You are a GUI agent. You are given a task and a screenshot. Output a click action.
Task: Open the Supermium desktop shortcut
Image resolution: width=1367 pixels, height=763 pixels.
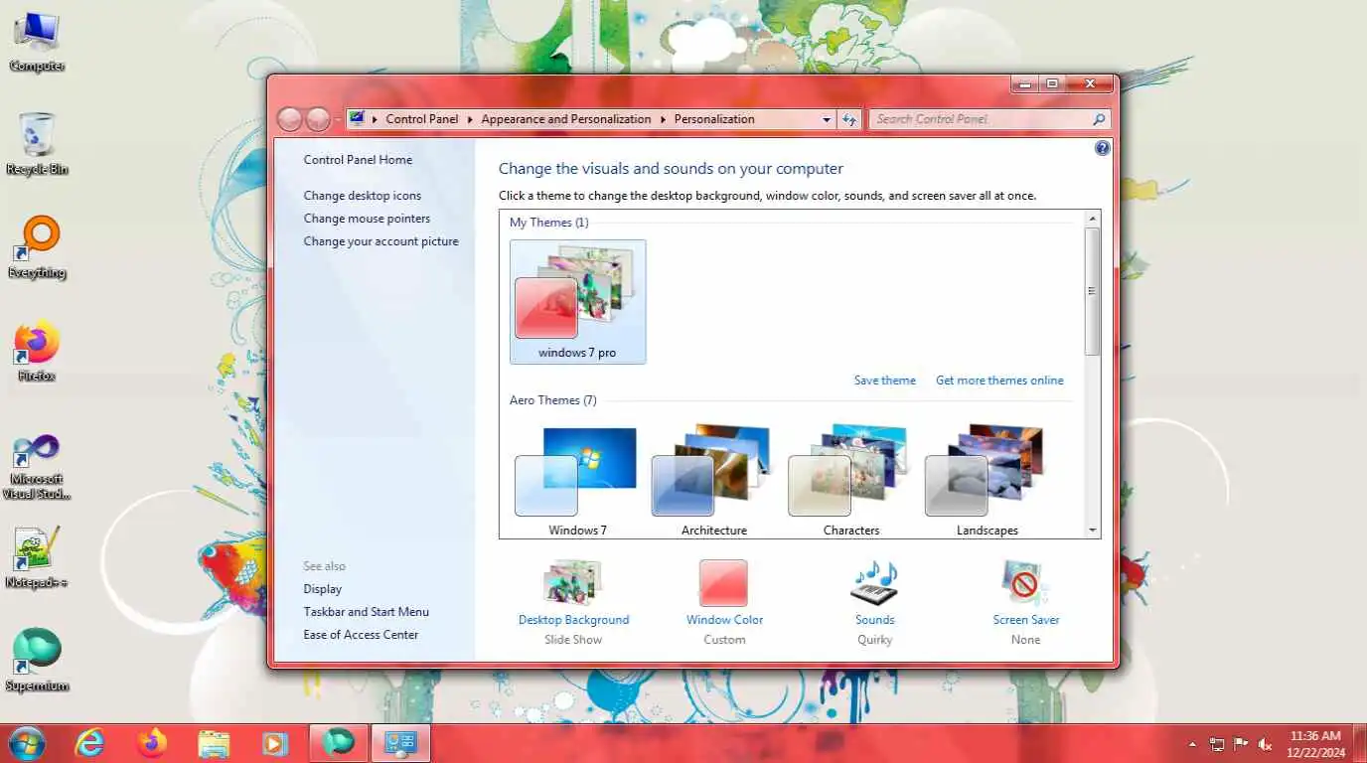[37, 661]
